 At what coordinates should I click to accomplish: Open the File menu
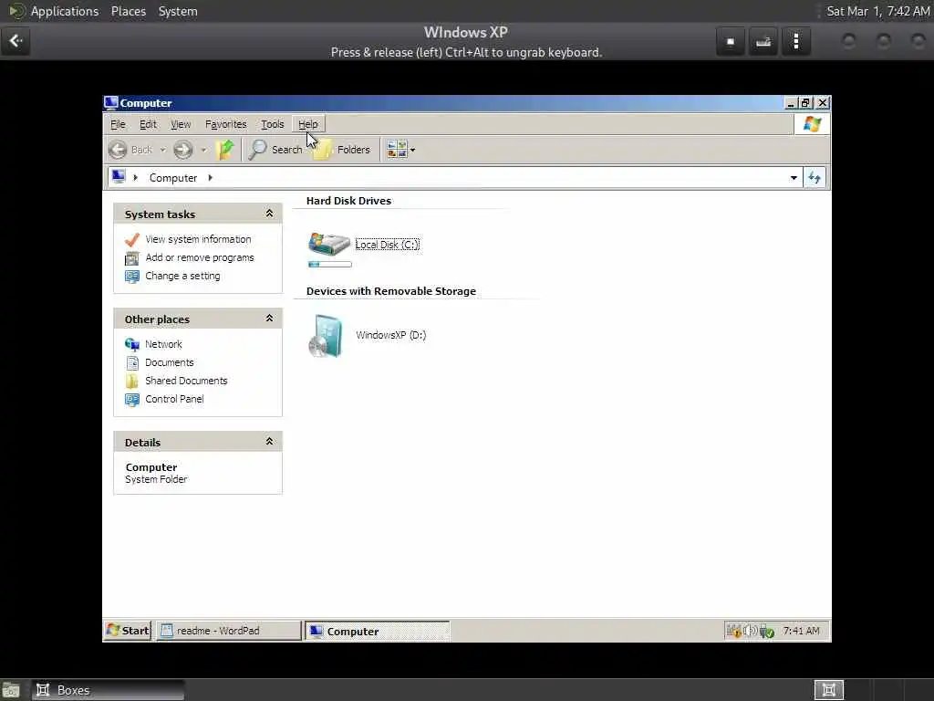(118, 124)
